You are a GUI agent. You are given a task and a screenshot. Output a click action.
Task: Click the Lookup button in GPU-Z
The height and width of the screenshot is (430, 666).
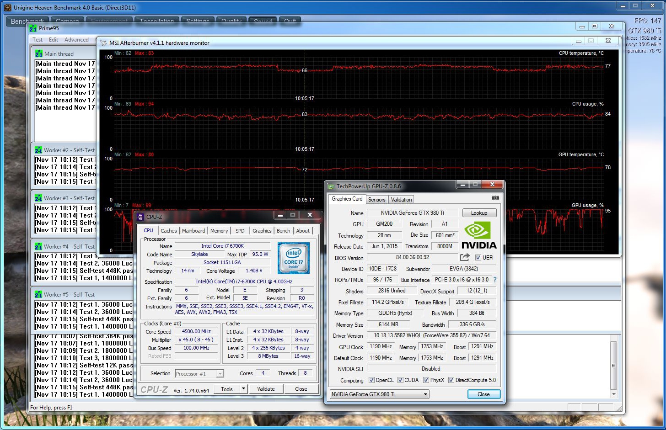coord(479,213)
